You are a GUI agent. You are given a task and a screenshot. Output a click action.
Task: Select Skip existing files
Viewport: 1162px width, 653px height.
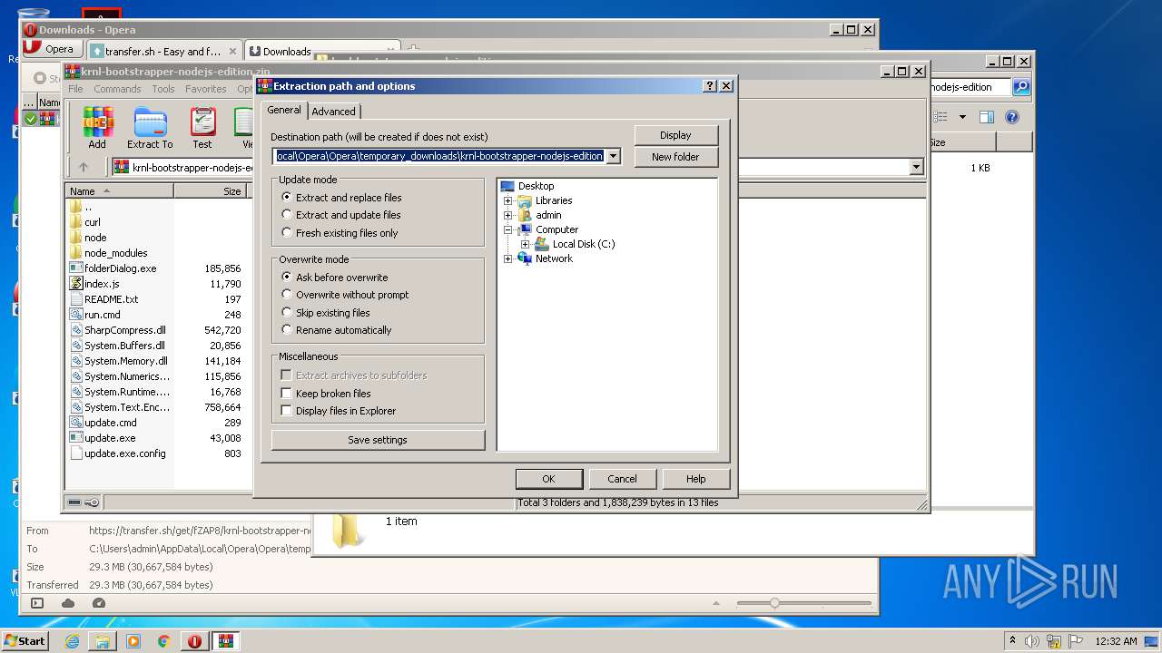coord(287,313)
